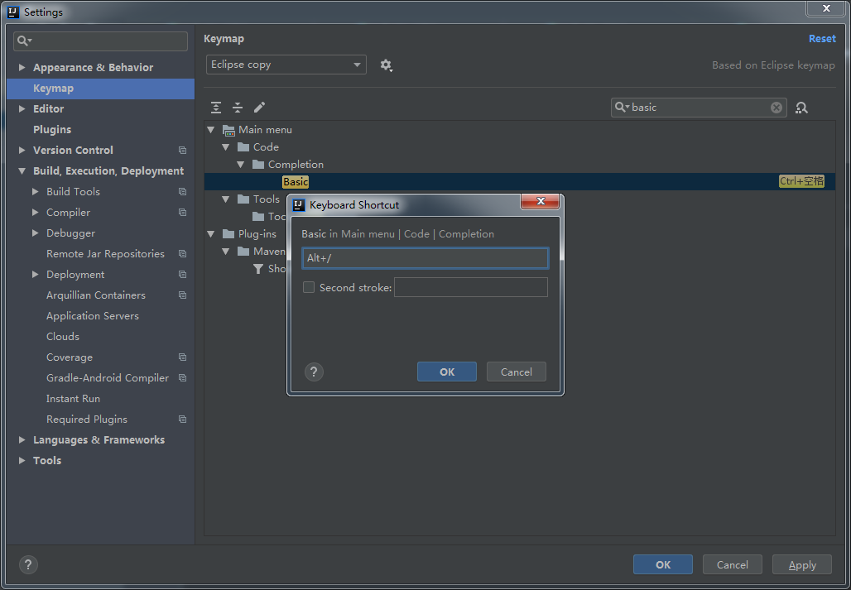Expand the Compiler subsection
851x590 pixels.
click(36, 213)
